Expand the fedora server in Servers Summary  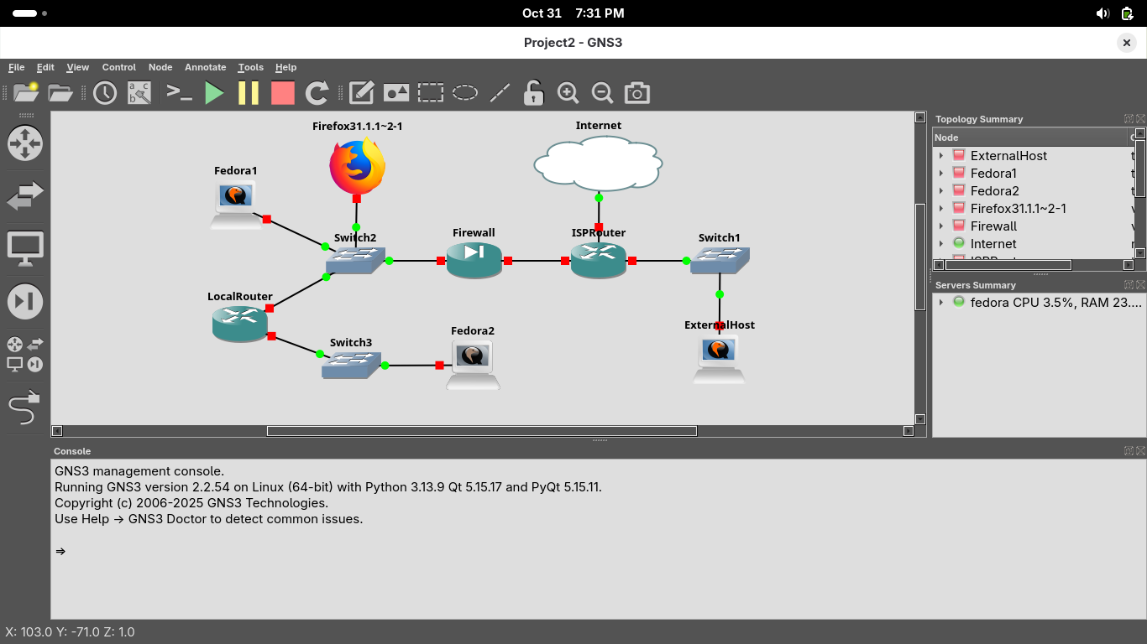point(941,302)
